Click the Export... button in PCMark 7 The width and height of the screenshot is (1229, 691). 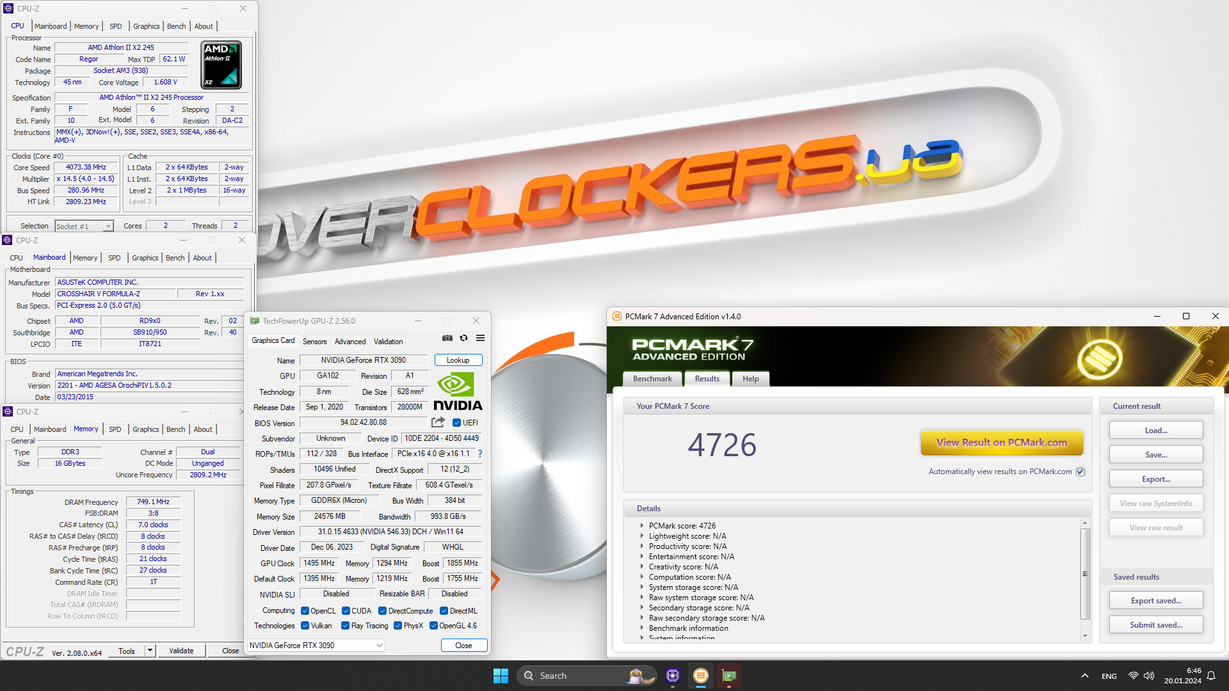click(x=1156, y=479)
